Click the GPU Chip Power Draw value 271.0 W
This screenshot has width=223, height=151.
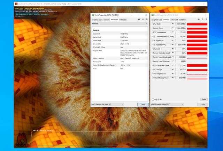coord(181,65)
